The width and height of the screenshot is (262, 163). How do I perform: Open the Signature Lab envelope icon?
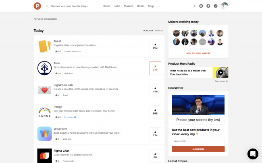44,90
